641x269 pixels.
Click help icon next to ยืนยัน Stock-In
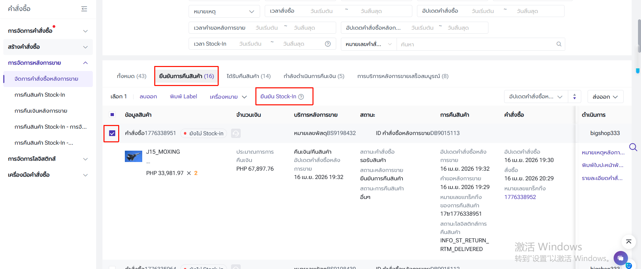point(301,97)
